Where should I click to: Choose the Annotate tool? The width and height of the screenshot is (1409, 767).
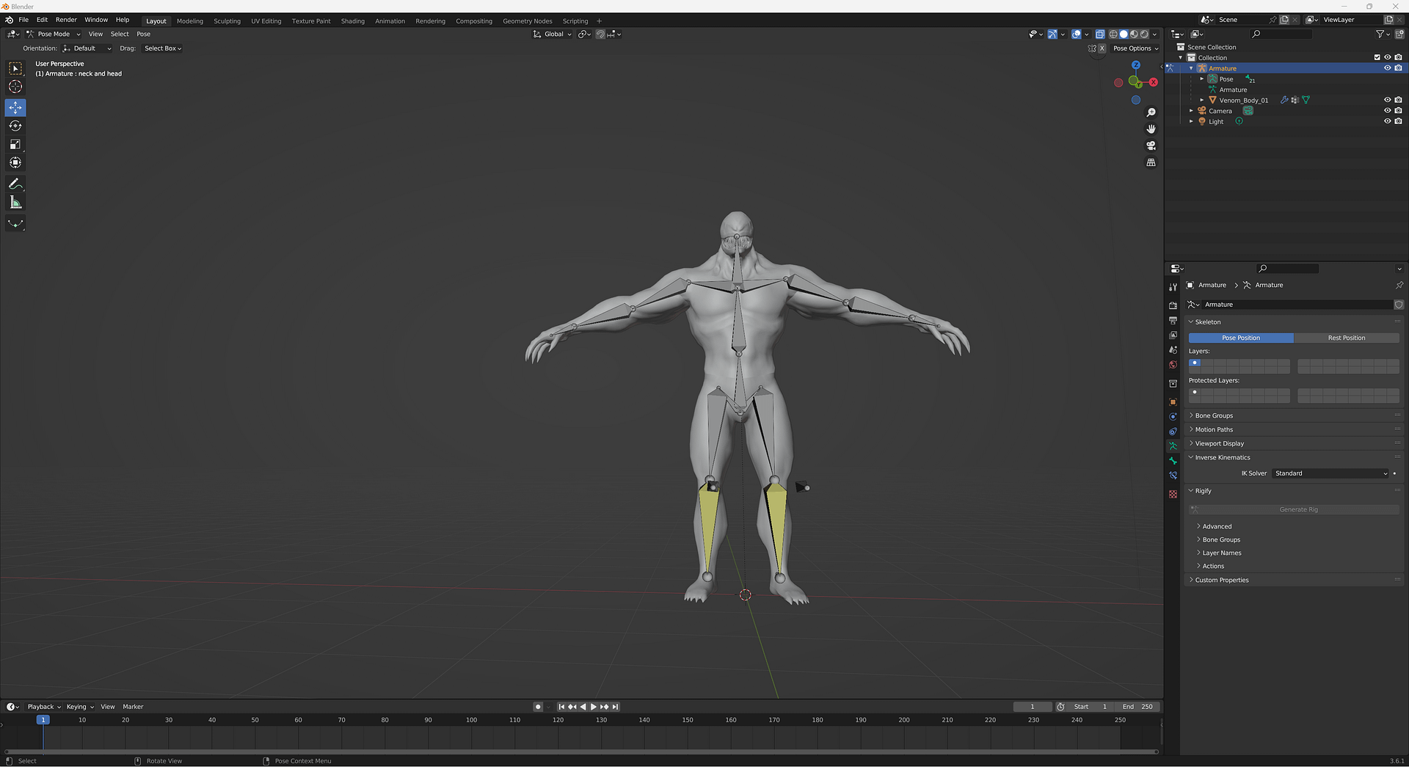coord(15,184)
